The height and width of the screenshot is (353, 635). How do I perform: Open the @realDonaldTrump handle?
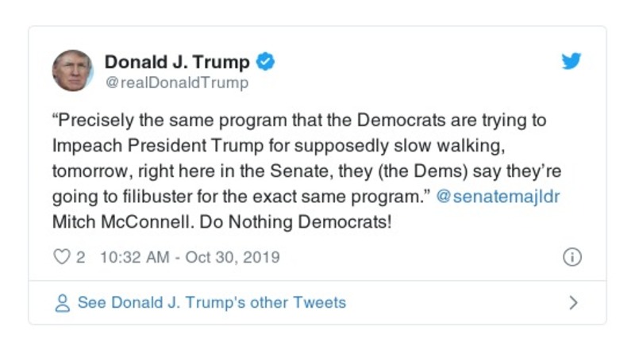click(176, 82)
